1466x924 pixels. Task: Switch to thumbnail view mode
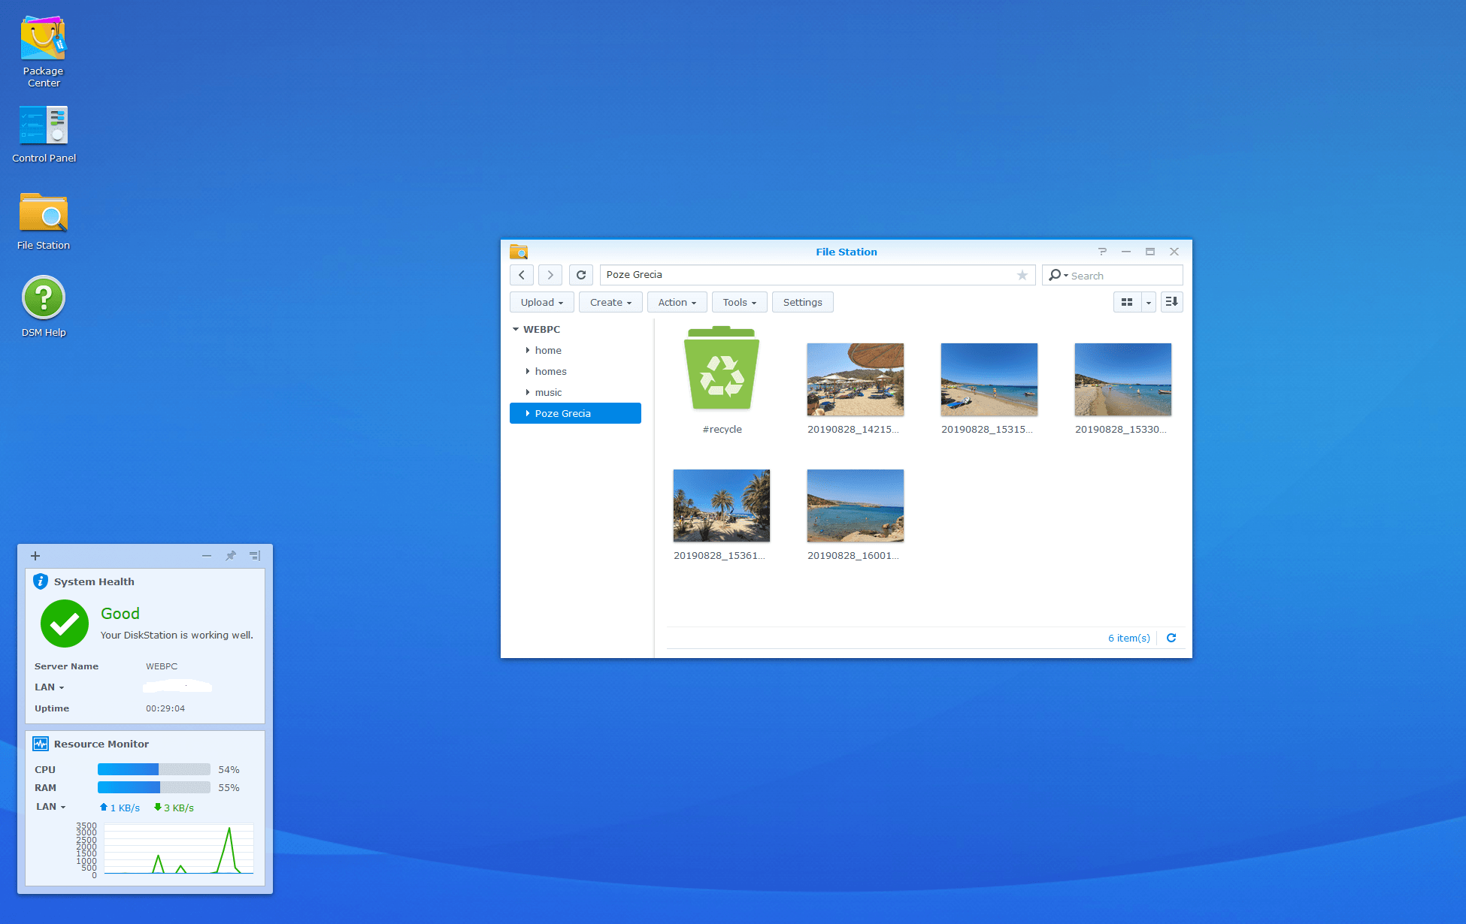point(1127,302)
